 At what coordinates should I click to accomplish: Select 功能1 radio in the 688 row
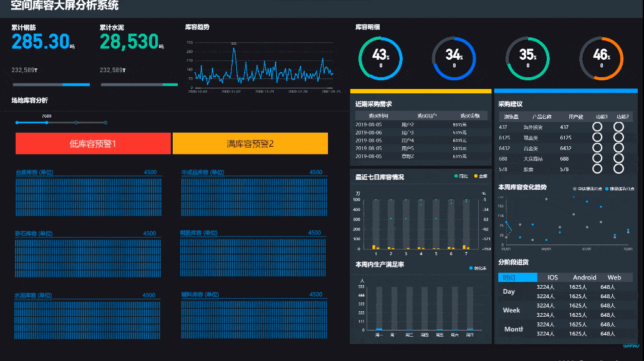[x=597, y=158]
